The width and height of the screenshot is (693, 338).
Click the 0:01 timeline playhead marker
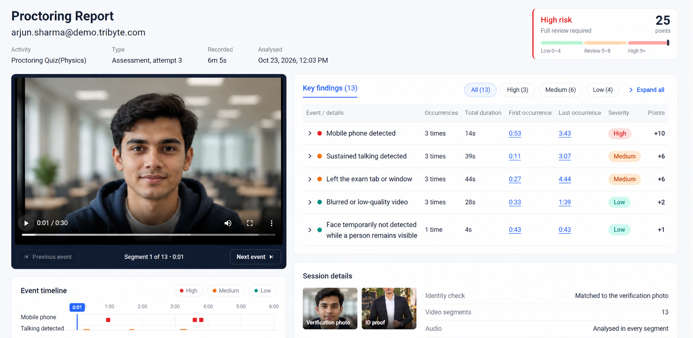77,307
